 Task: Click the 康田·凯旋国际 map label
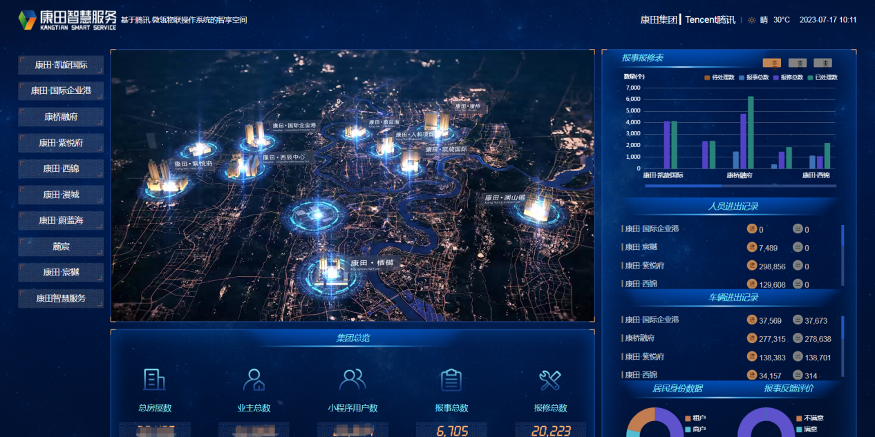click(446, 149)
